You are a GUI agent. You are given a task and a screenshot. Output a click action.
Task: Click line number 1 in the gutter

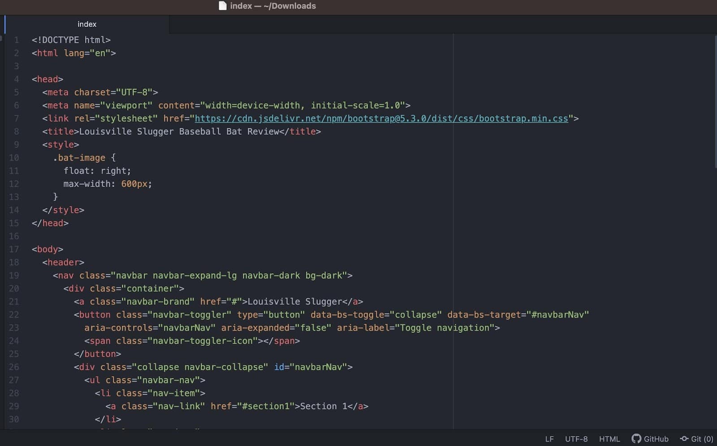coord(16,40)
